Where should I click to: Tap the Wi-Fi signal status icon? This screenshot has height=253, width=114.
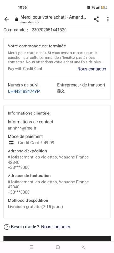(93, 7)
